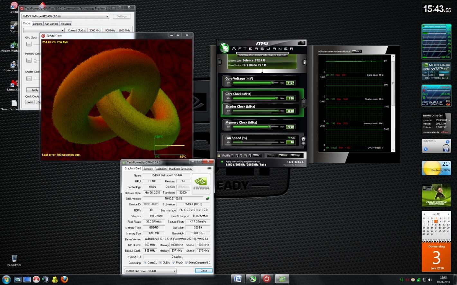The image size is (457, 285).
Task: Toggle the DirectCompute 5.0 checkbox
Action: pos(187,263)
